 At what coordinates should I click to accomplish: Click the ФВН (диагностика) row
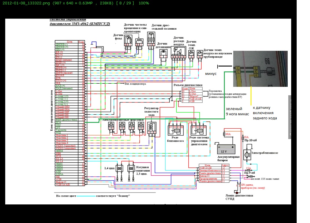pyautogui.click(x=70, y=120)
